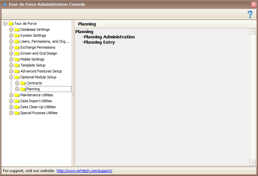Expand the Database Settings node
Screen dimensions: 258x176
click(11, 29)
